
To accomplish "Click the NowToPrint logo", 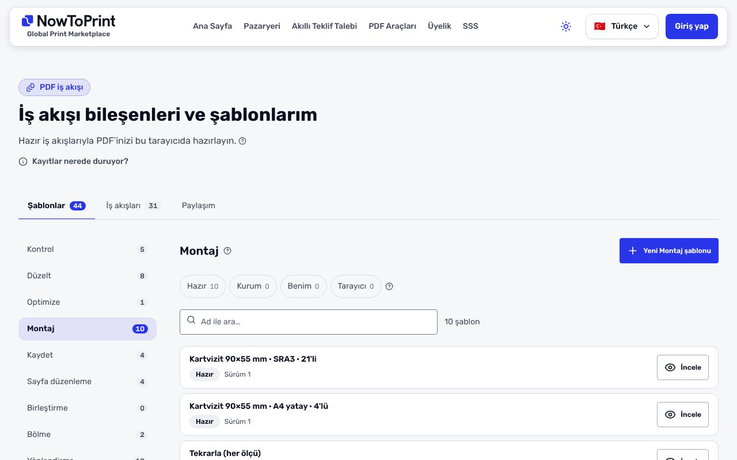I will point(68,26).
